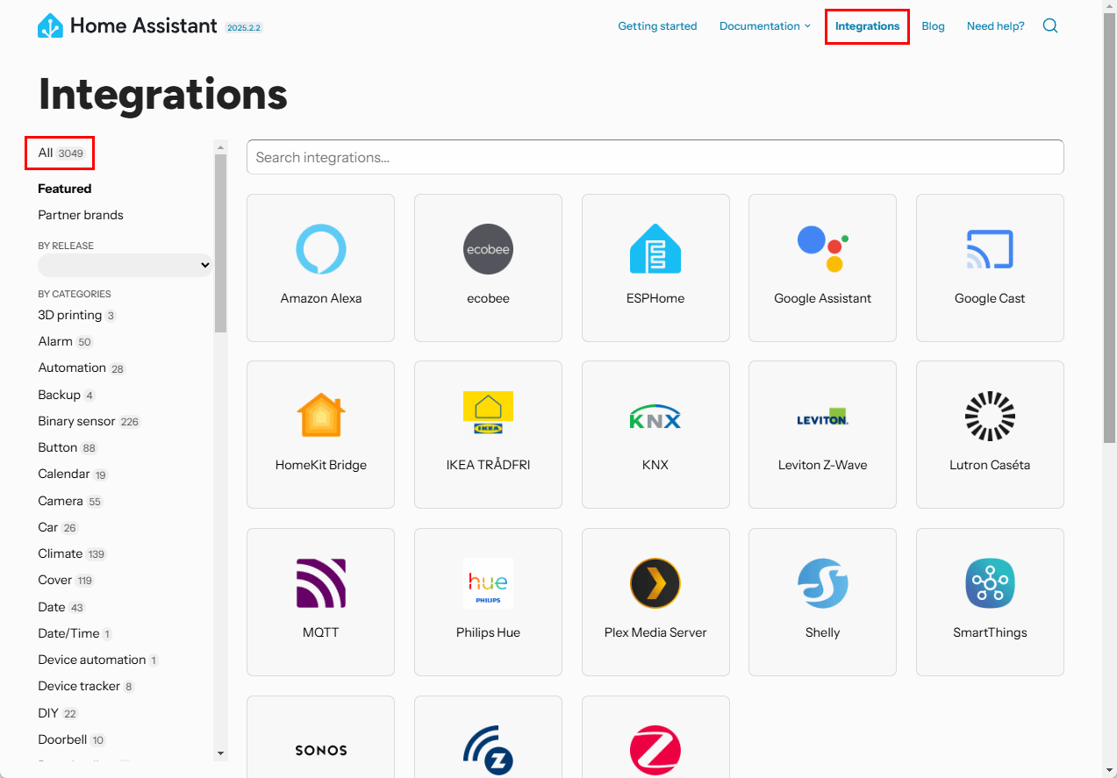Switch to the Integrations nav tab
1117x778 pixels.
tap(867, 26)
